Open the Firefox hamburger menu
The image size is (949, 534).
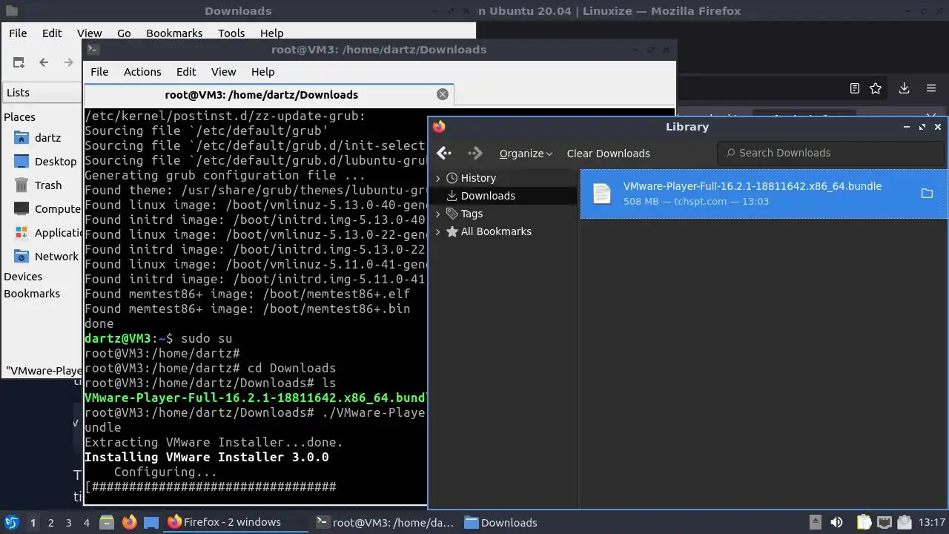click(931, 88)
